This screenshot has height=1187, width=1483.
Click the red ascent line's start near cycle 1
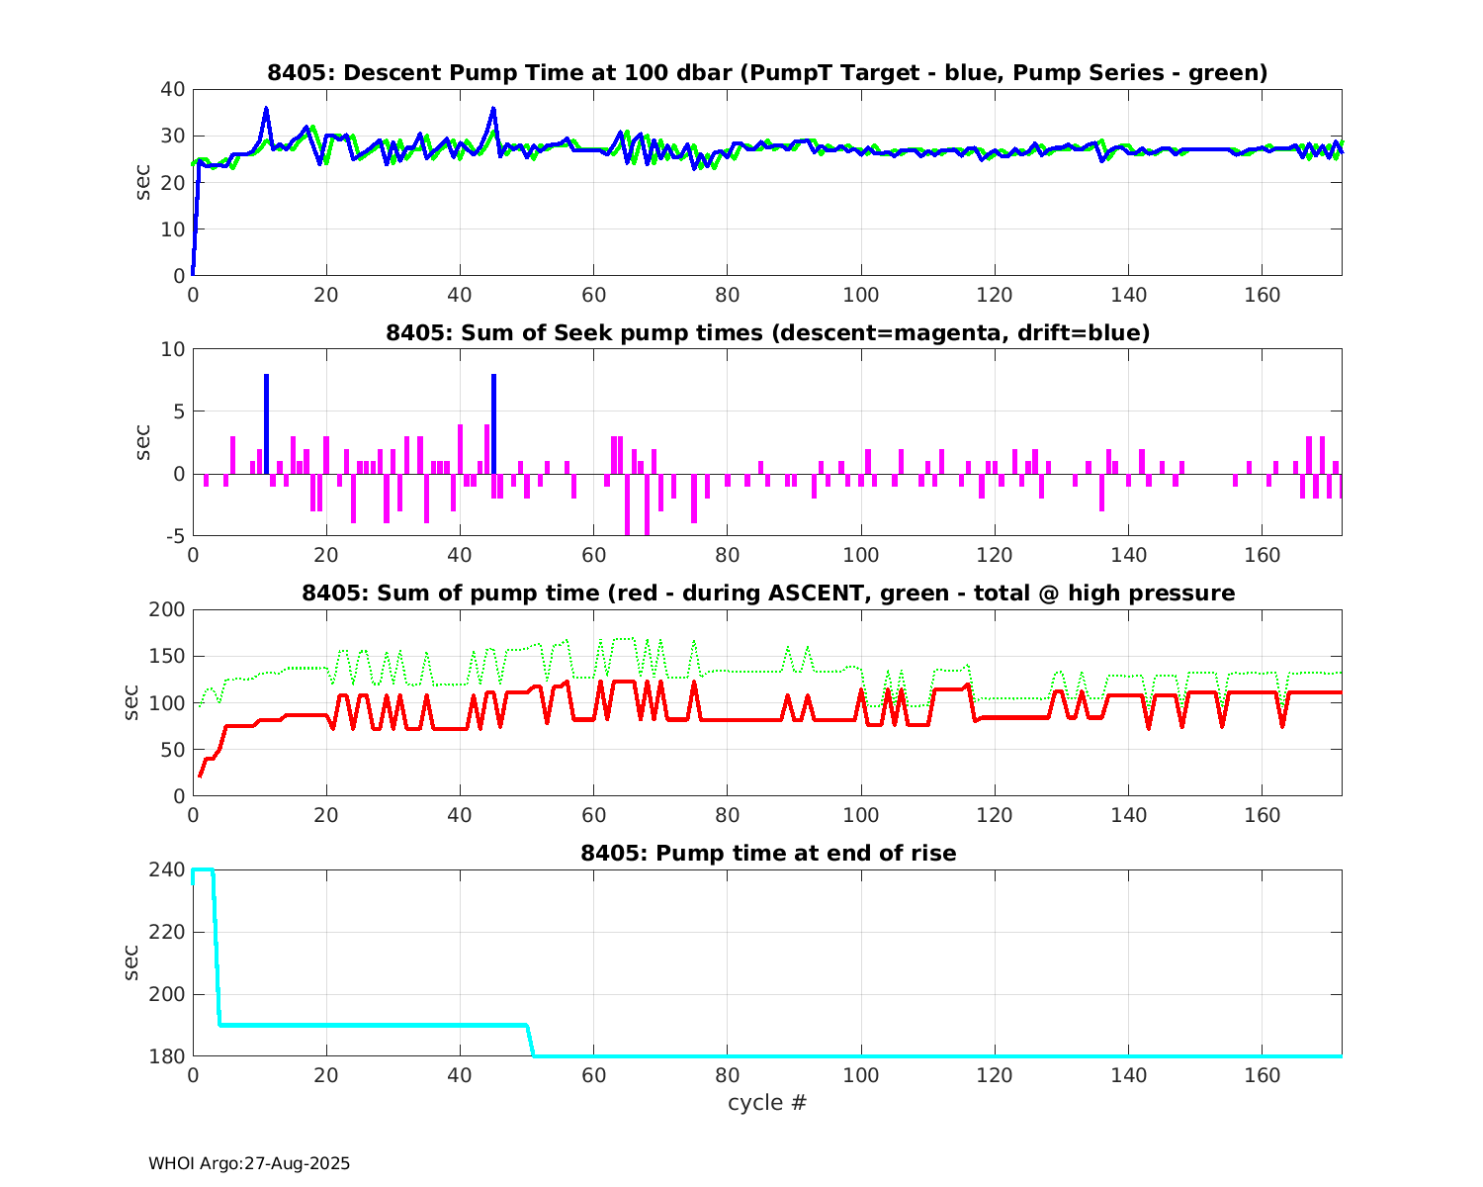click(200, 775)
